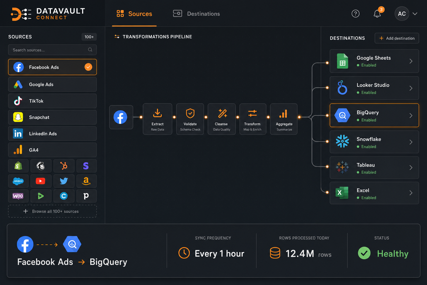The width and height of the screenshot is (427, 285).
Task: Click the Transformations Pipeline header icon
Action: click(x=117, y=36)
